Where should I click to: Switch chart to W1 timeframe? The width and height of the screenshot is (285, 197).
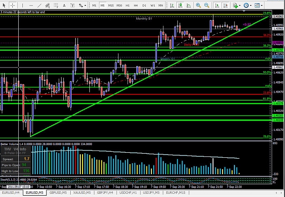tap(153, 5)
